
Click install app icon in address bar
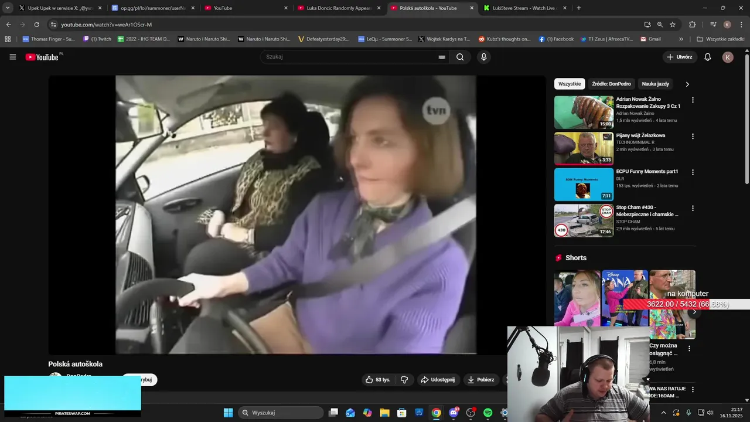tap(647, 25)
